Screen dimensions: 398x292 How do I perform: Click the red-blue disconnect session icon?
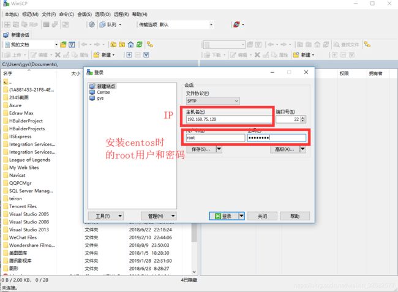point(236,24)
